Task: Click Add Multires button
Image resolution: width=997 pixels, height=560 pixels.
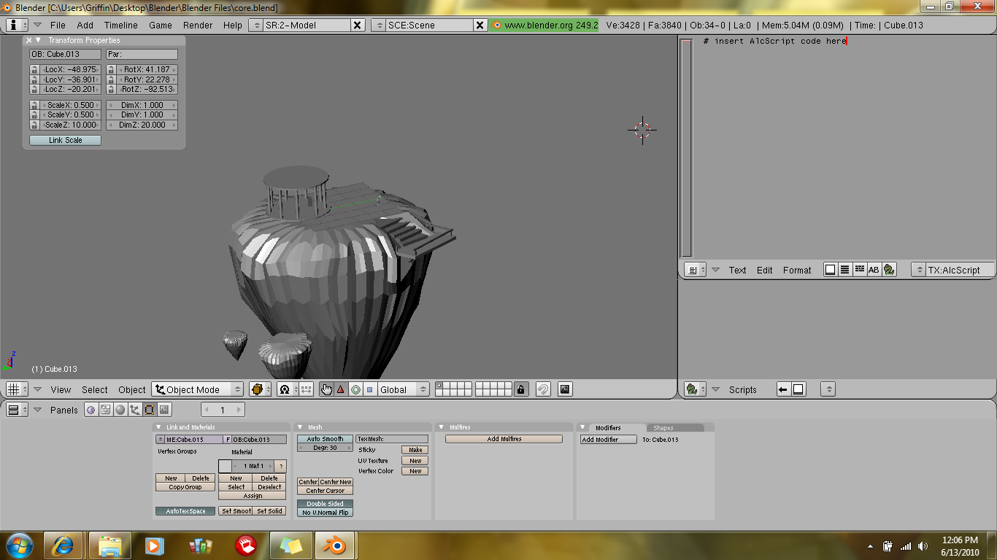Action: click(504, 439)
